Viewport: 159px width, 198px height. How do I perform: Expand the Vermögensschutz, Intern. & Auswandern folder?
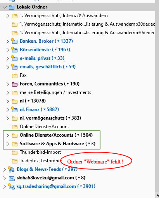(x=8, y=16)
